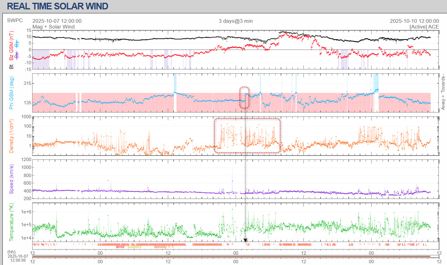Click the yellow 'suspect' legend label
This screenshot has width=447, height=265.
point(134,247)
